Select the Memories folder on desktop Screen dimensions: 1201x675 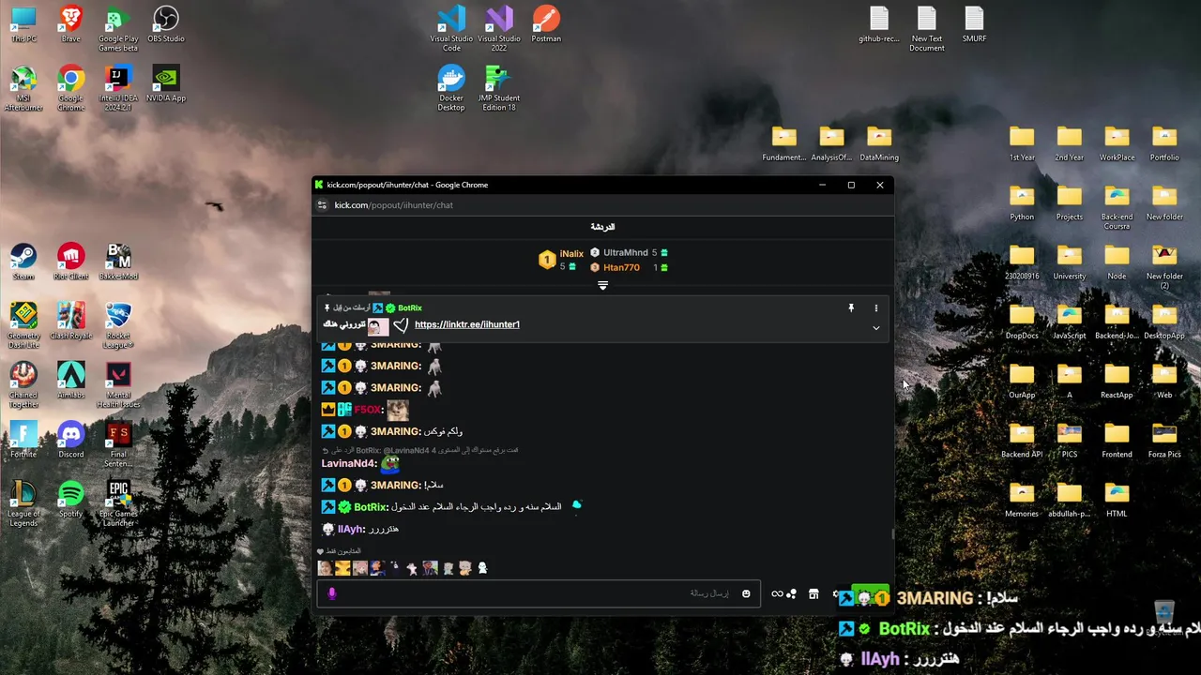1022,499
